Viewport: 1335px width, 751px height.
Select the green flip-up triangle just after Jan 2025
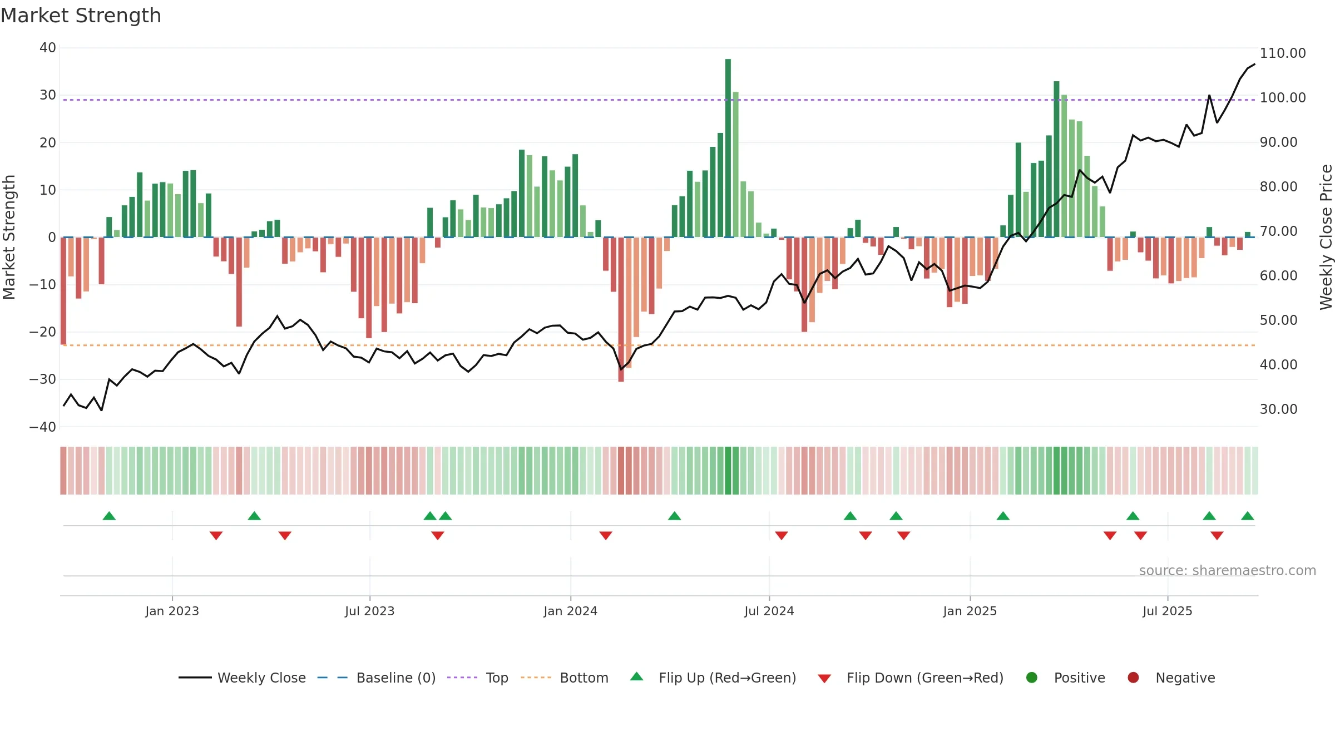[1003, 516]
